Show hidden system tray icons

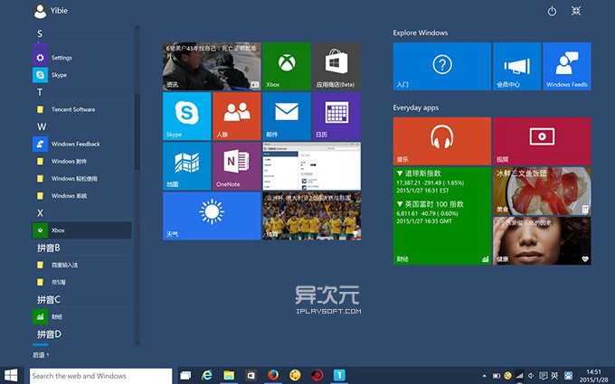pyautogui.click(x=485, y=376)
